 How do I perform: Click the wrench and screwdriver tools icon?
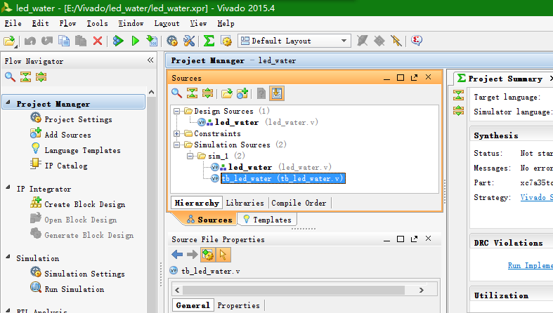pos(189,41)
